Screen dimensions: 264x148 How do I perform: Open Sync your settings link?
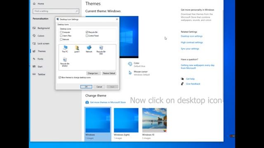coord(190,49)
